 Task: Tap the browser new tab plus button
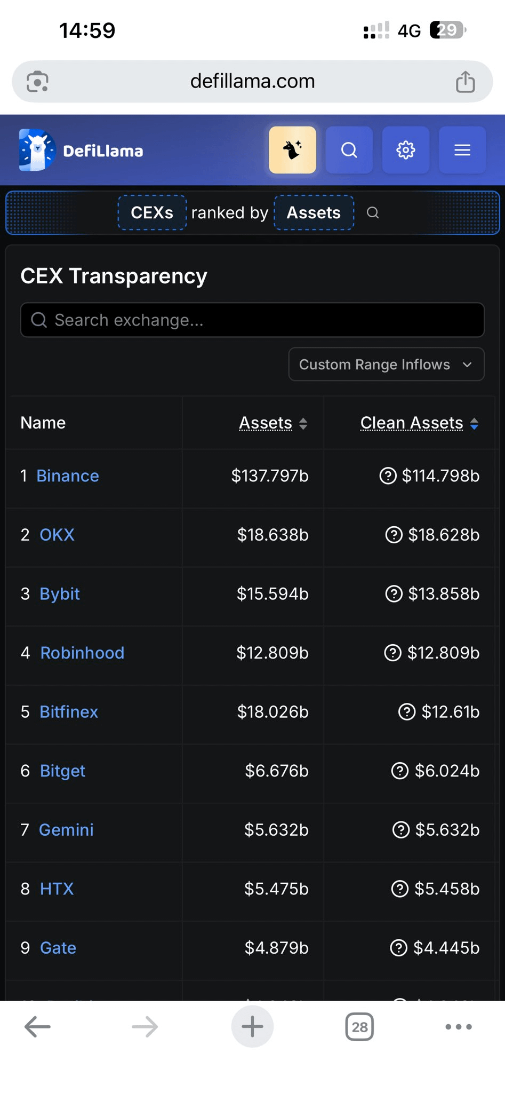(x=252, y=1027)
